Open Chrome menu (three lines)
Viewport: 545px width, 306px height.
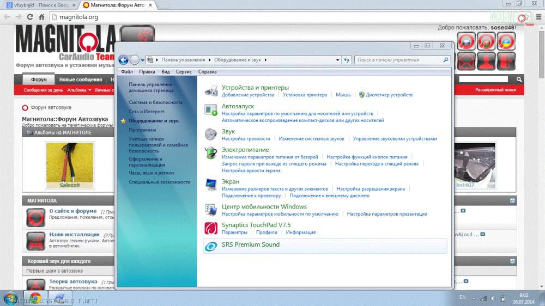pyautogui.click(x=538, y=17)
